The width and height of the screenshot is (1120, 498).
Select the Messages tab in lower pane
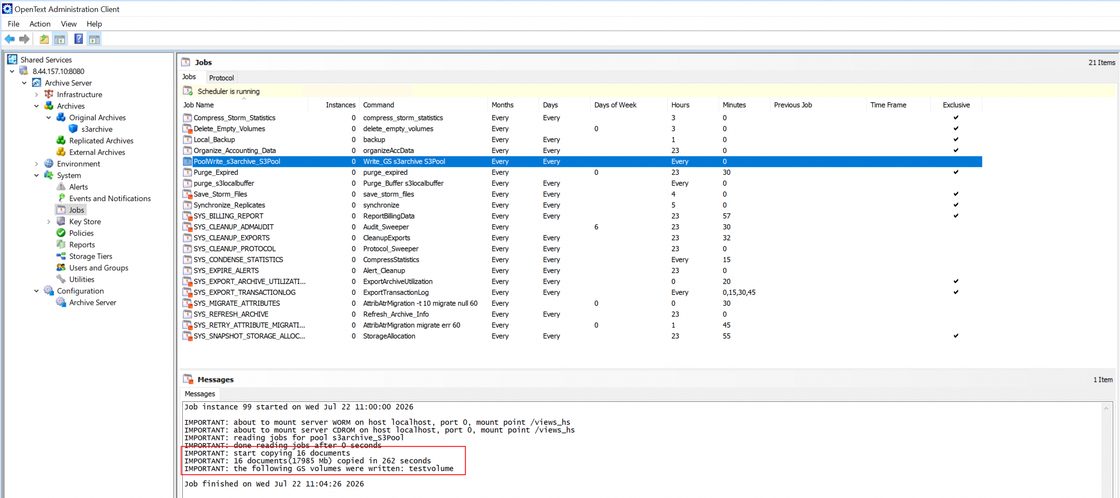pos(199,394)
